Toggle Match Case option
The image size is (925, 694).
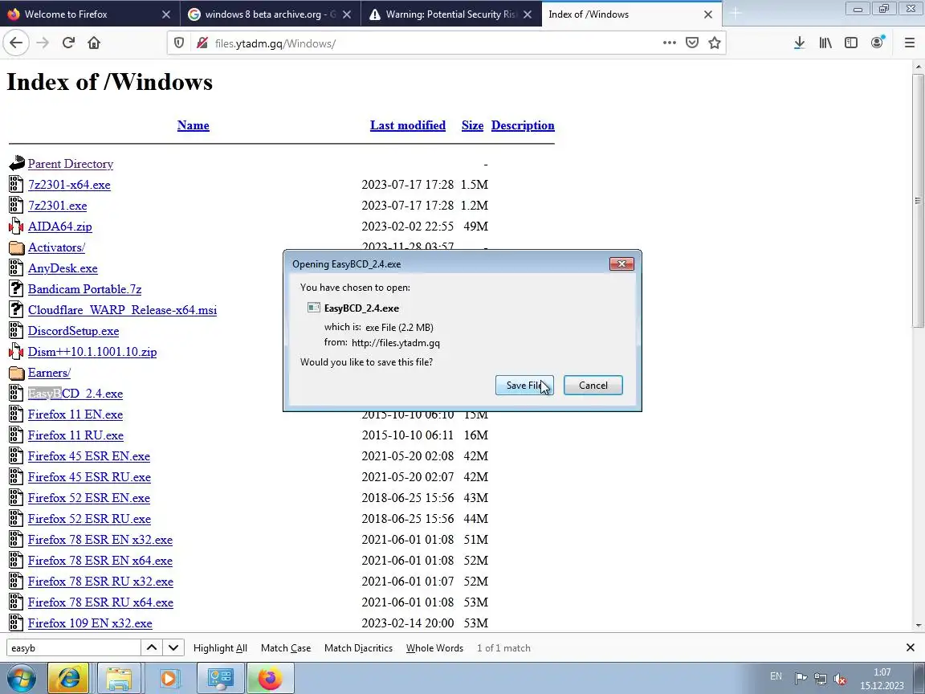click(286, 648)
